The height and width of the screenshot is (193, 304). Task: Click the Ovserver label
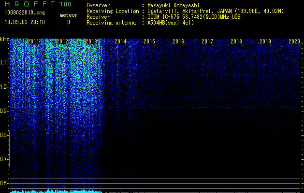(98, 5)
